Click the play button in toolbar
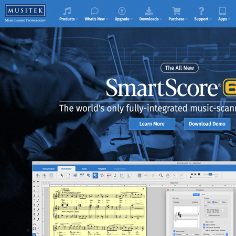The image size is (236, 236). pos(196,174)
